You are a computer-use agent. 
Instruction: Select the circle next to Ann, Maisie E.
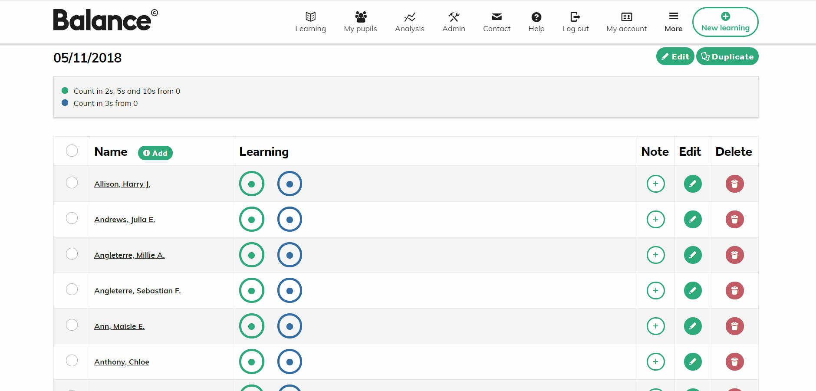pos(72,325)
